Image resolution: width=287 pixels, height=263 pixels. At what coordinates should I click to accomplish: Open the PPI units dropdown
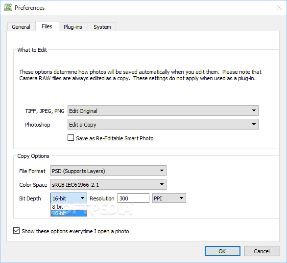tap(169, 198)
